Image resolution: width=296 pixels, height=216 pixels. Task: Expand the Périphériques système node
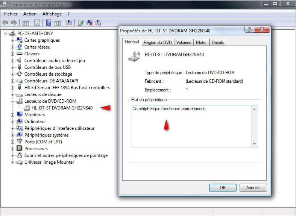[x=12, y=135]
